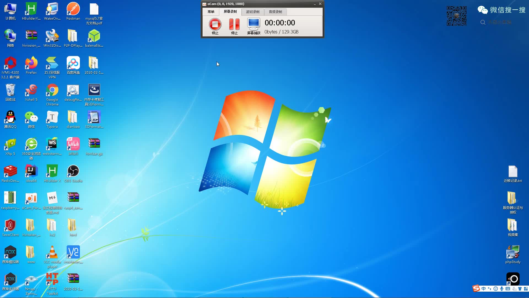Image resolution: width=529 pixels, height=298 pixels.
Task: Select the 夜神模拟器 shortcut
Action: coord(10,255)
